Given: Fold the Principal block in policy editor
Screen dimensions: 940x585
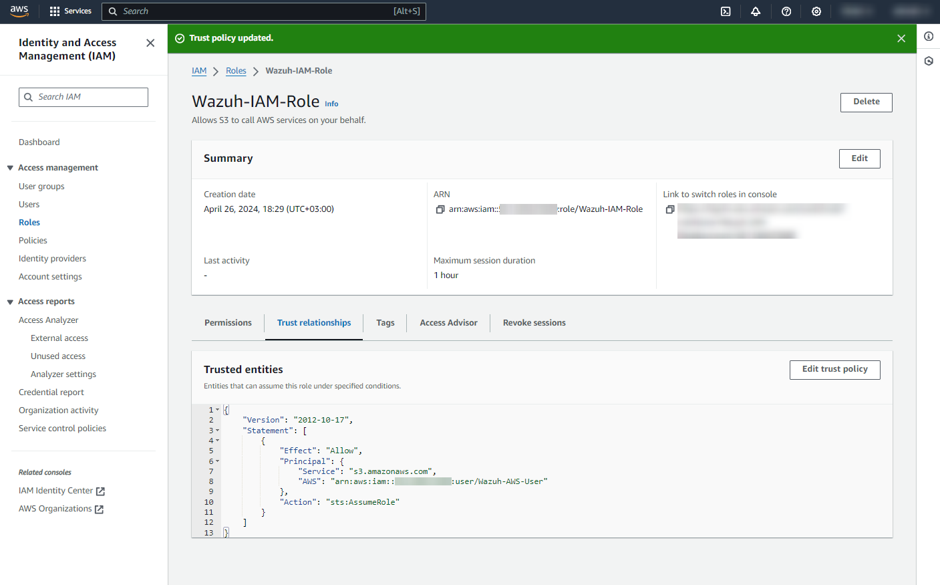Looking at the screenshot, I should [218, 461].
